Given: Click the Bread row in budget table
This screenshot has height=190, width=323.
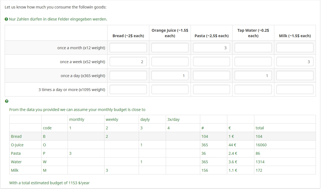Looking at the screenshot, I should pyautogui.click(x=16, y=136).
